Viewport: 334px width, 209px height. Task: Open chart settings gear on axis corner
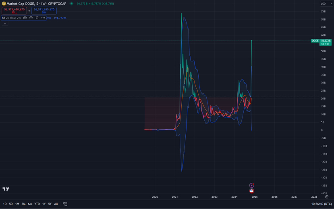coord(326,196)
